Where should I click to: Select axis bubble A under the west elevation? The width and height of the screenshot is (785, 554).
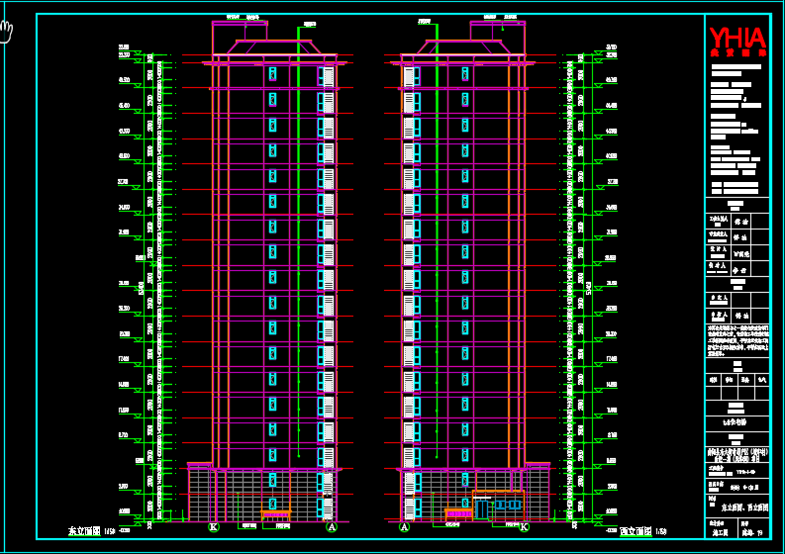pyautogui.click(x=405, y=528)
